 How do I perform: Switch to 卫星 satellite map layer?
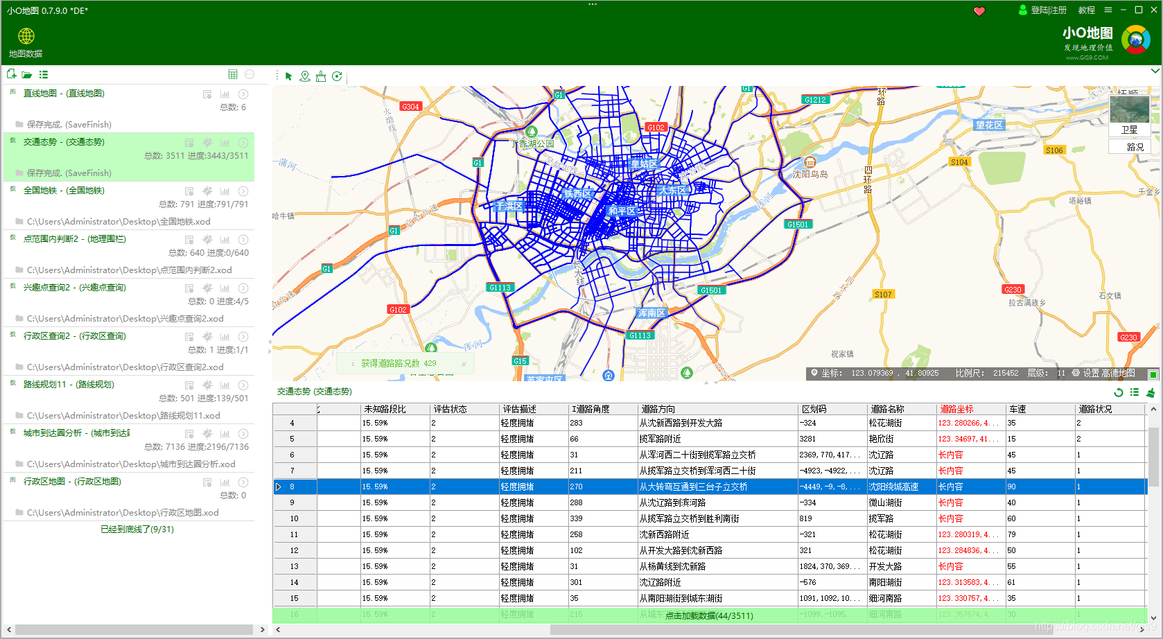tap(1130, 116)
